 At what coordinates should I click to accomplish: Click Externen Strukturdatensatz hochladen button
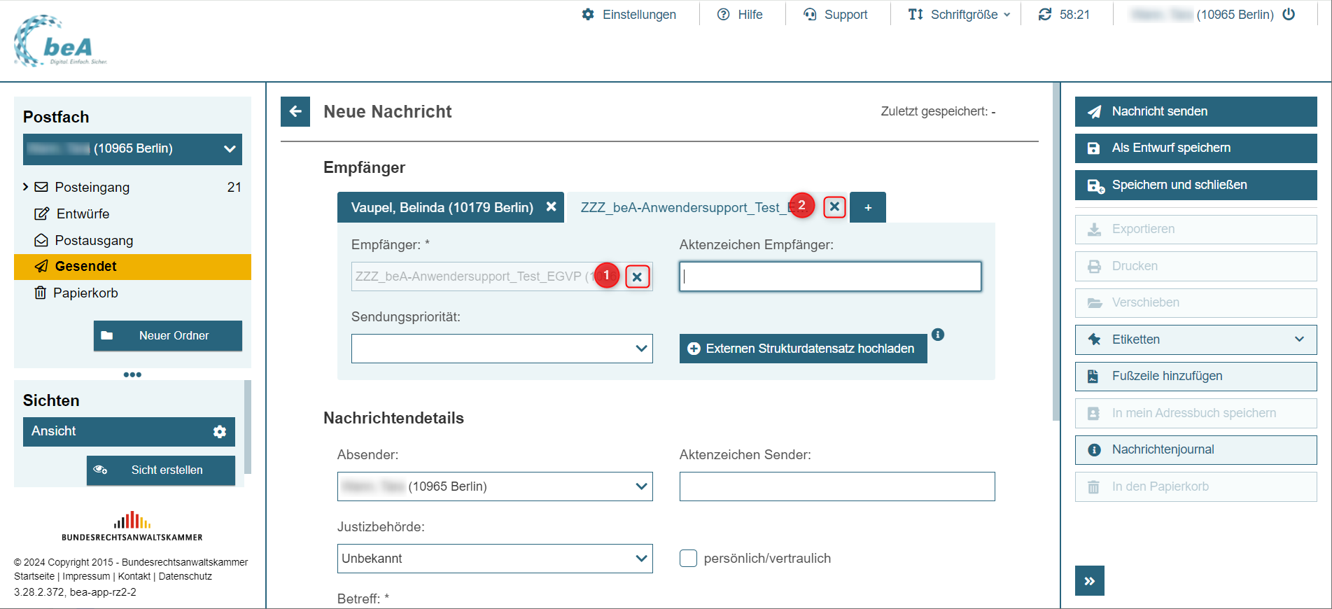[803, 349]
